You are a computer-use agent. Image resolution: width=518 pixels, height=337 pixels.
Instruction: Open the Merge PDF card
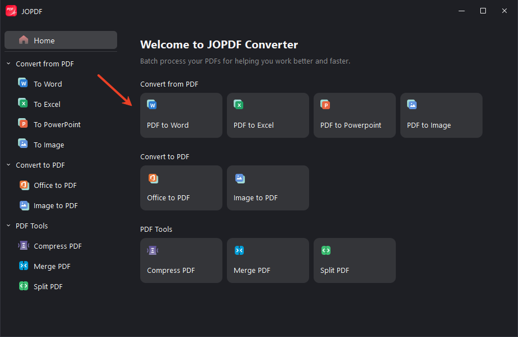(x=268, y=260)
